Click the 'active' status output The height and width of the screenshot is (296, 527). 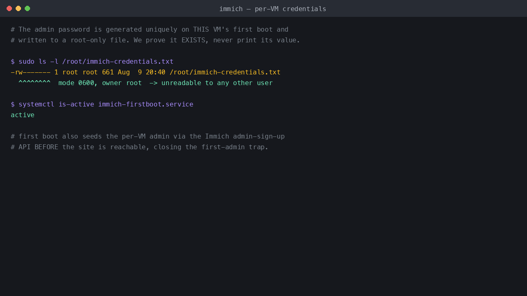point(23,115)
